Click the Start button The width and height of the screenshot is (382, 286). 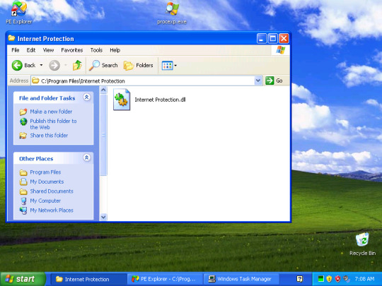[x=23, y=279]
